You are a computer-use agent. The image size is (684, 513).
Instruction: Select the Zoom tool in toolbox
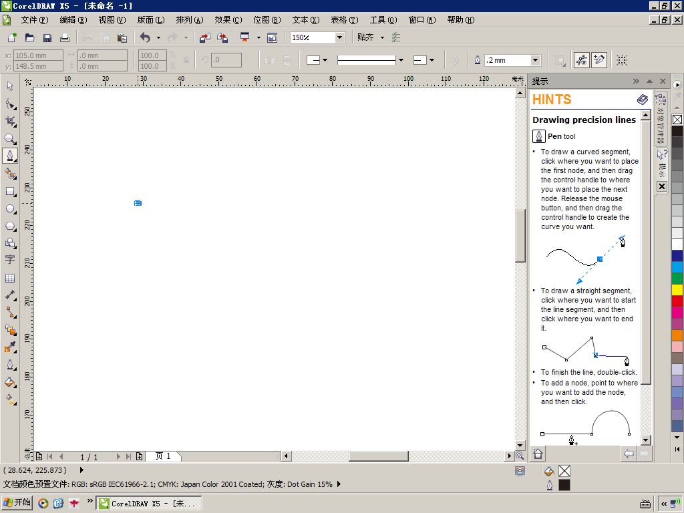click(10, 139)
